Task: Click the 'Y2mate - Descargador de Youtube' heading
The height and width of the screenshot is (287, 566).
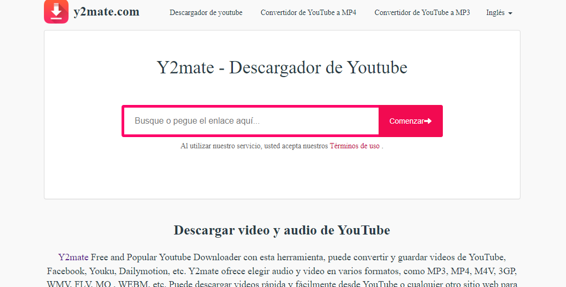Action: [x=282, y=67]
